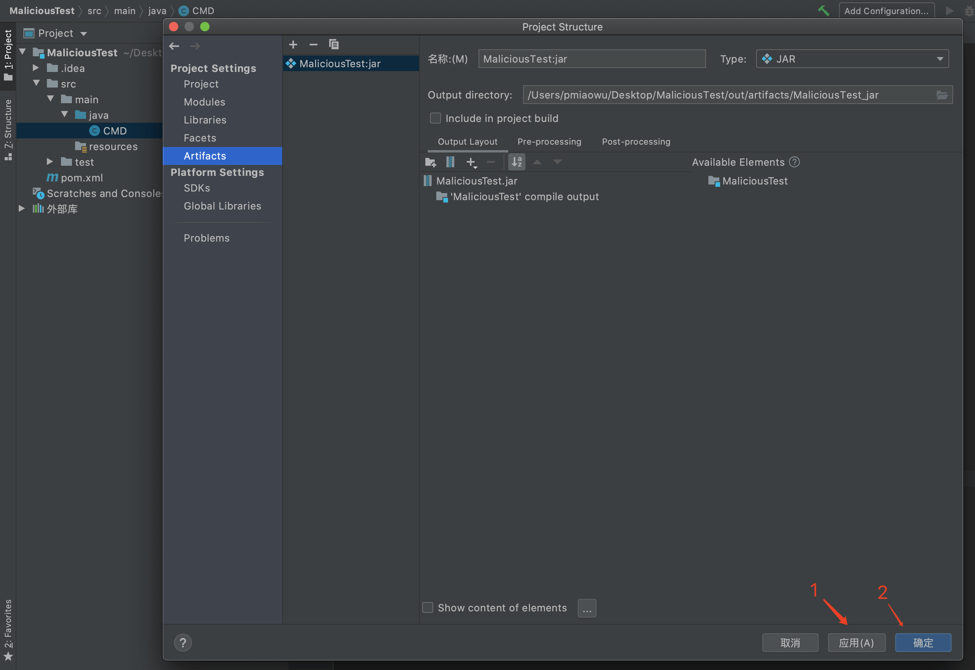Click the create directory icon in Output Layout
This screenshot has height=670, width=975.
tap(430, 162)
